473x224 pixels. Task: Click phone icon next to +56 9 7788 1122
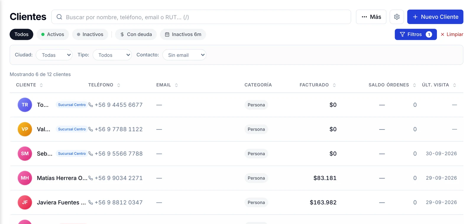[91, 129]
